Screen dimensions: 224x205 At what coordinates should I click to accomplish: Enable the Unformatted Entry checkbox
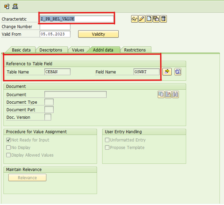click(107, 140)
